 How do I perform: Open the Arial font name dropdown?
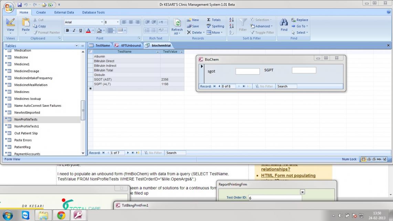102,22
